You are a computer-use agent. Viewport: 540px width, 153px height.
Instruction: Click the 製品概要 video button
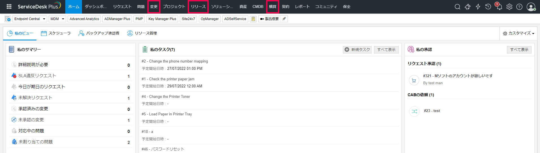point(269,19)
